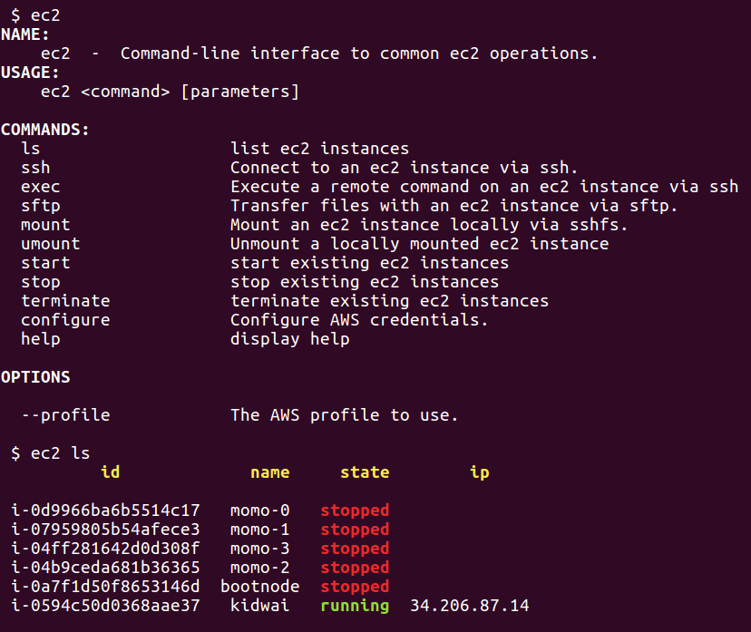
Task: Click the 'help' command name
Action: (x=40, y=339)
